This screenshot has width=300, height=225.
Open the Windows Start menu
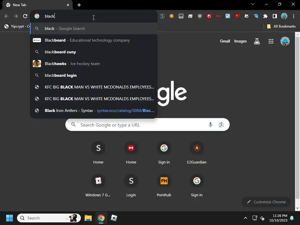[x=9, y=218]
